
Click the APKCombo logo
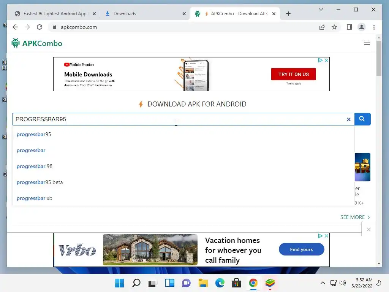[x=37, y=43]
